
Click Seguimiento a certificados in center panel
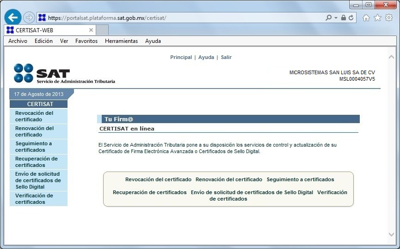point(300,179)
